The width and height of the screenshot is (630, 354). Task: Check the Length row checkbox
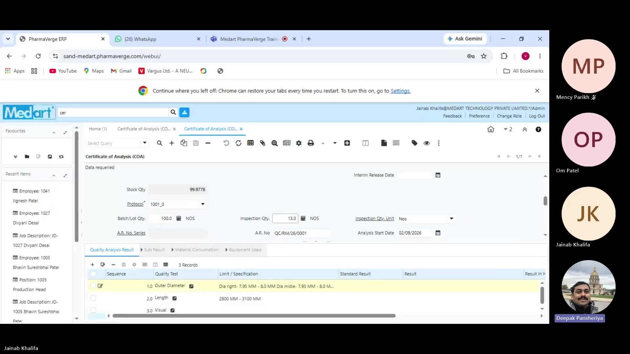93,298
